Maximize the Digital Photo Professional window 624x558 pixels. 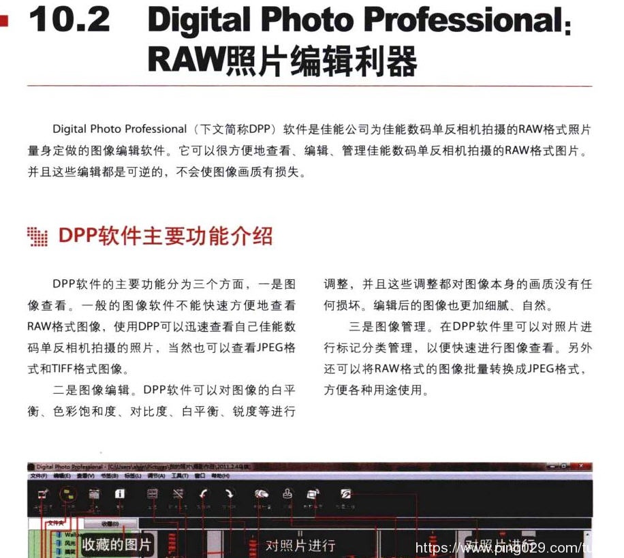coord(563,465)
